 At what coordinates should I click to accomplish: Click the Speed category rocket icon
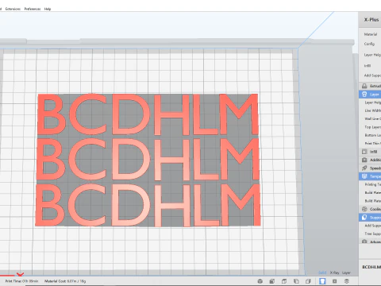[364, 168]
